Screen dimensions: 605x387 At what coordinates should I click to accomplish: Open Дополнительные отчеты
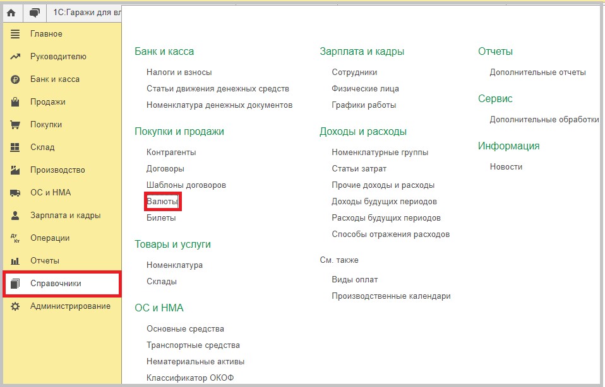(x=538, y=72)
